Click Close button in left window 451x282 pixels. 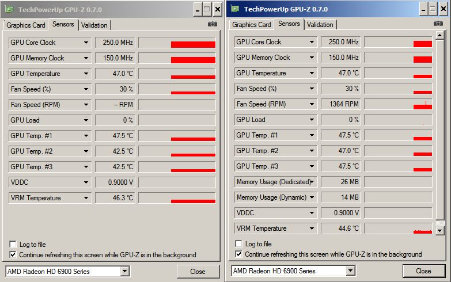click(x=198, y=272)
